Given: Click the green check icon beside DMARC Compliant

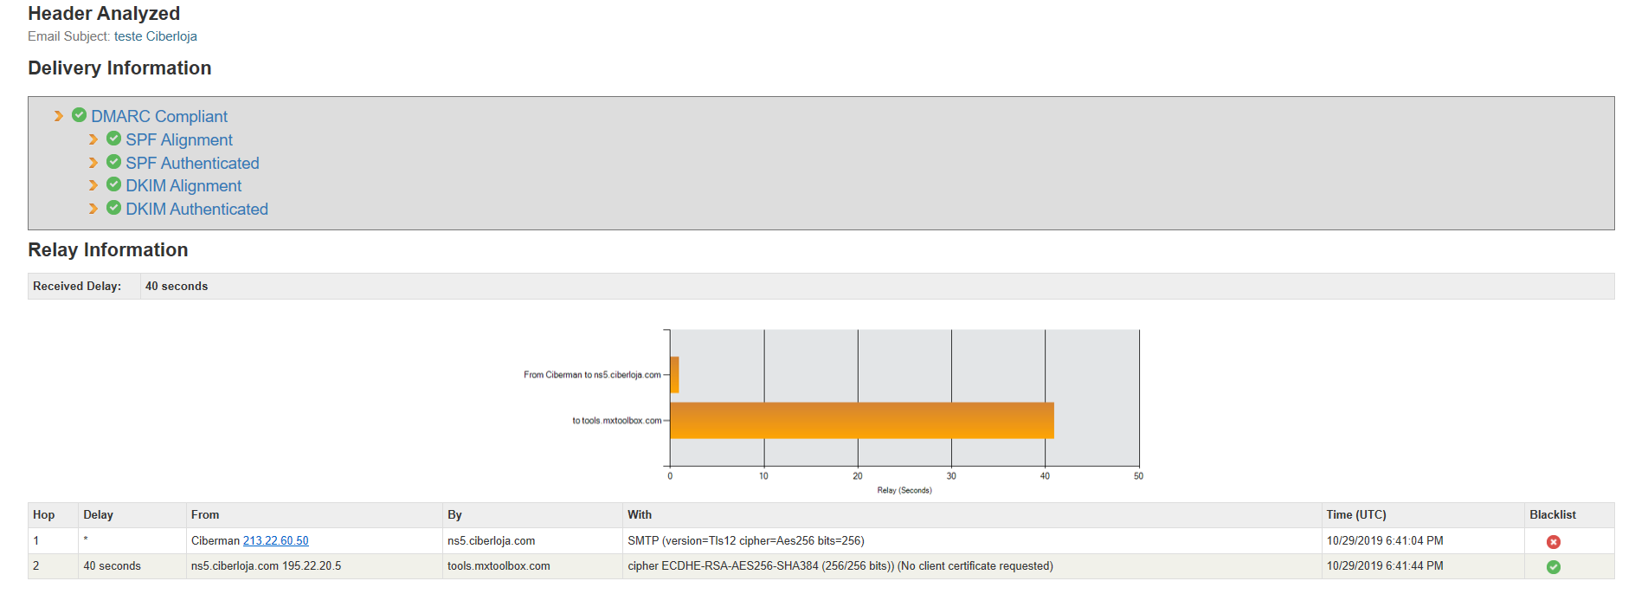Looking at the screenshot, I should pyautogui.click(x=79, y=115).
